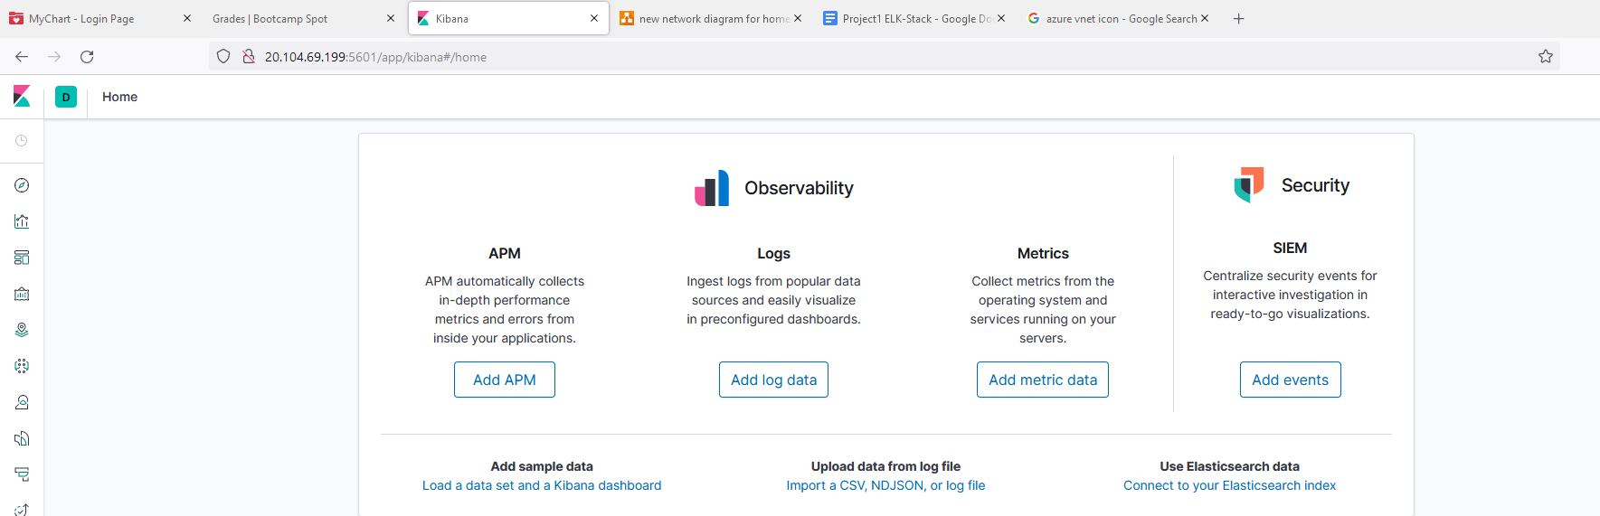Open Machine Learning sidebar icon
Viewport: 1600px width, 516px height.
(x=22, y=366)
